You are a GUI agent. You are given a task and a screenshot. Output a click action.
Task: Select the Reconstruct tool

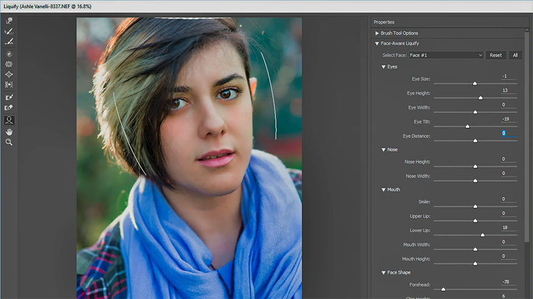pos(9,31)
